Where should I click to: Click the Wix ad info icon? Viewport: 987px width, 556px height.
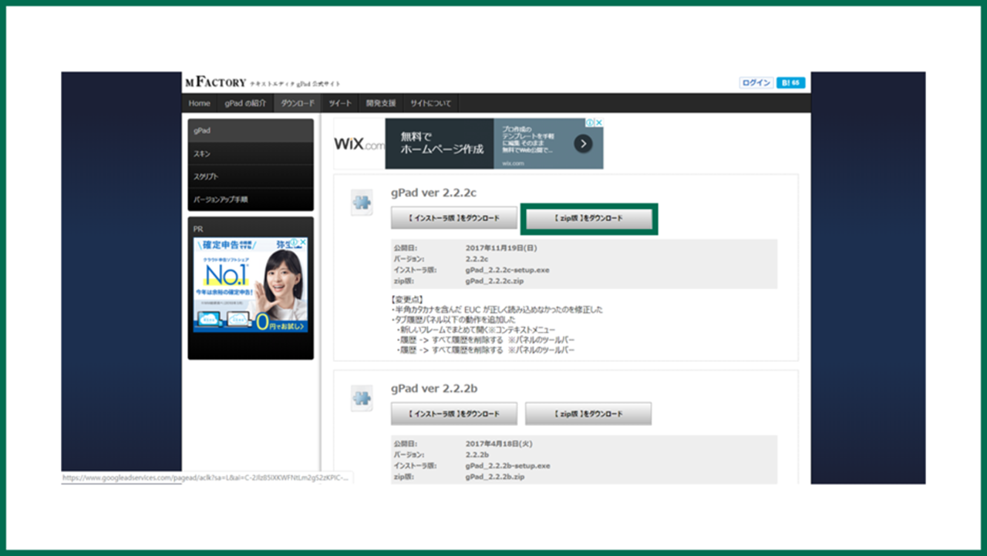590,122
